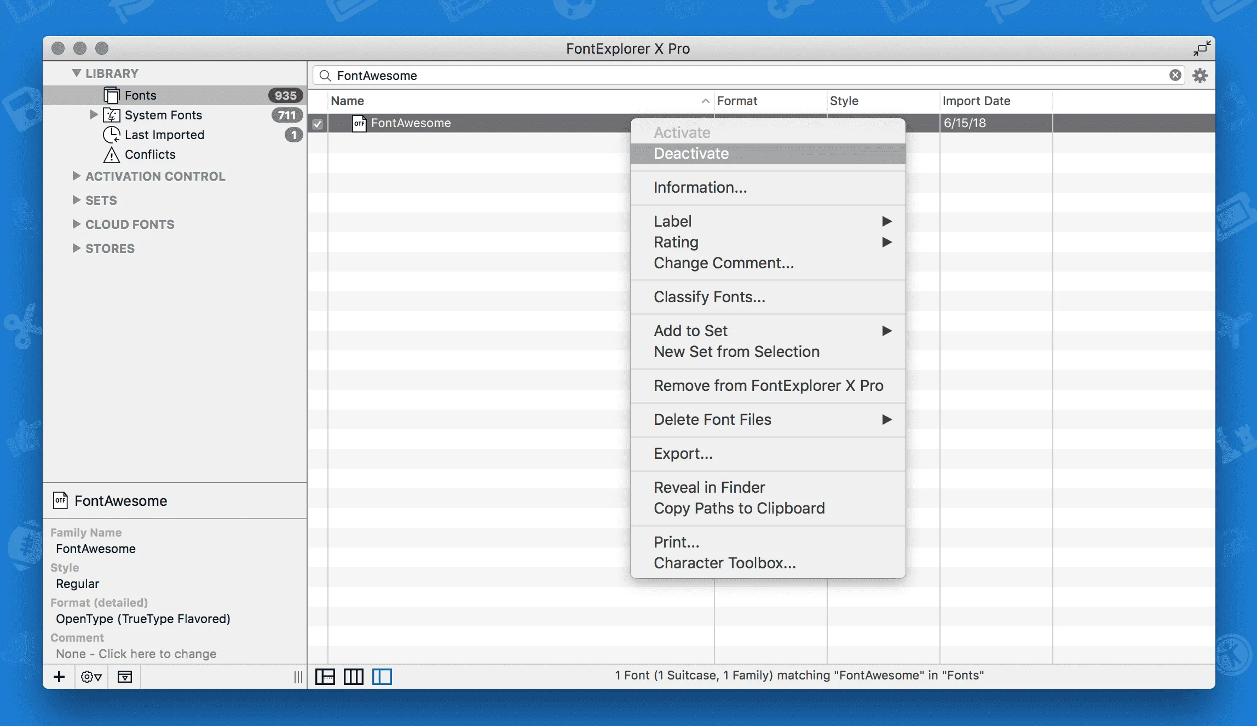Image resolution: width=1257 pixels, height=726 pixels.
Task: Select Reveal in Finder menu entry
Action: pos(710,487)
